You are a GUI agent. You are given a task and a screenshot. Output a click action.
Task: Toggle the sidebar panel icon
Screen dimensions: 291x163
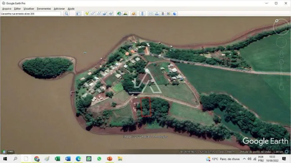79,14
